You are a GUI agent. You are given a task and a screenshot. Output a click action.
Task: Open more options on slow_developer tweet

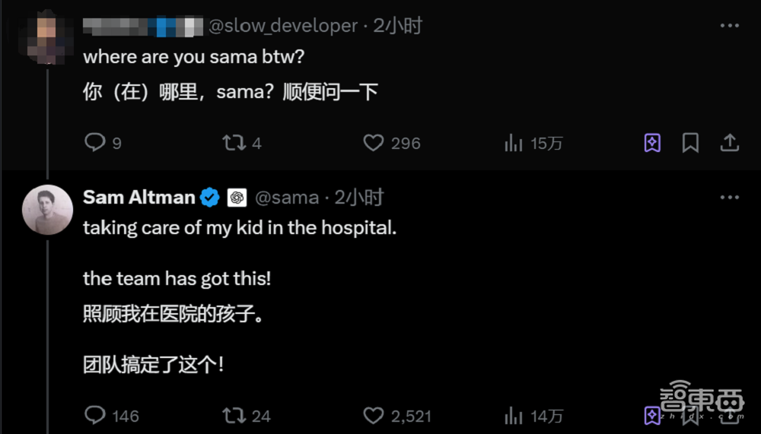point(729,26)
